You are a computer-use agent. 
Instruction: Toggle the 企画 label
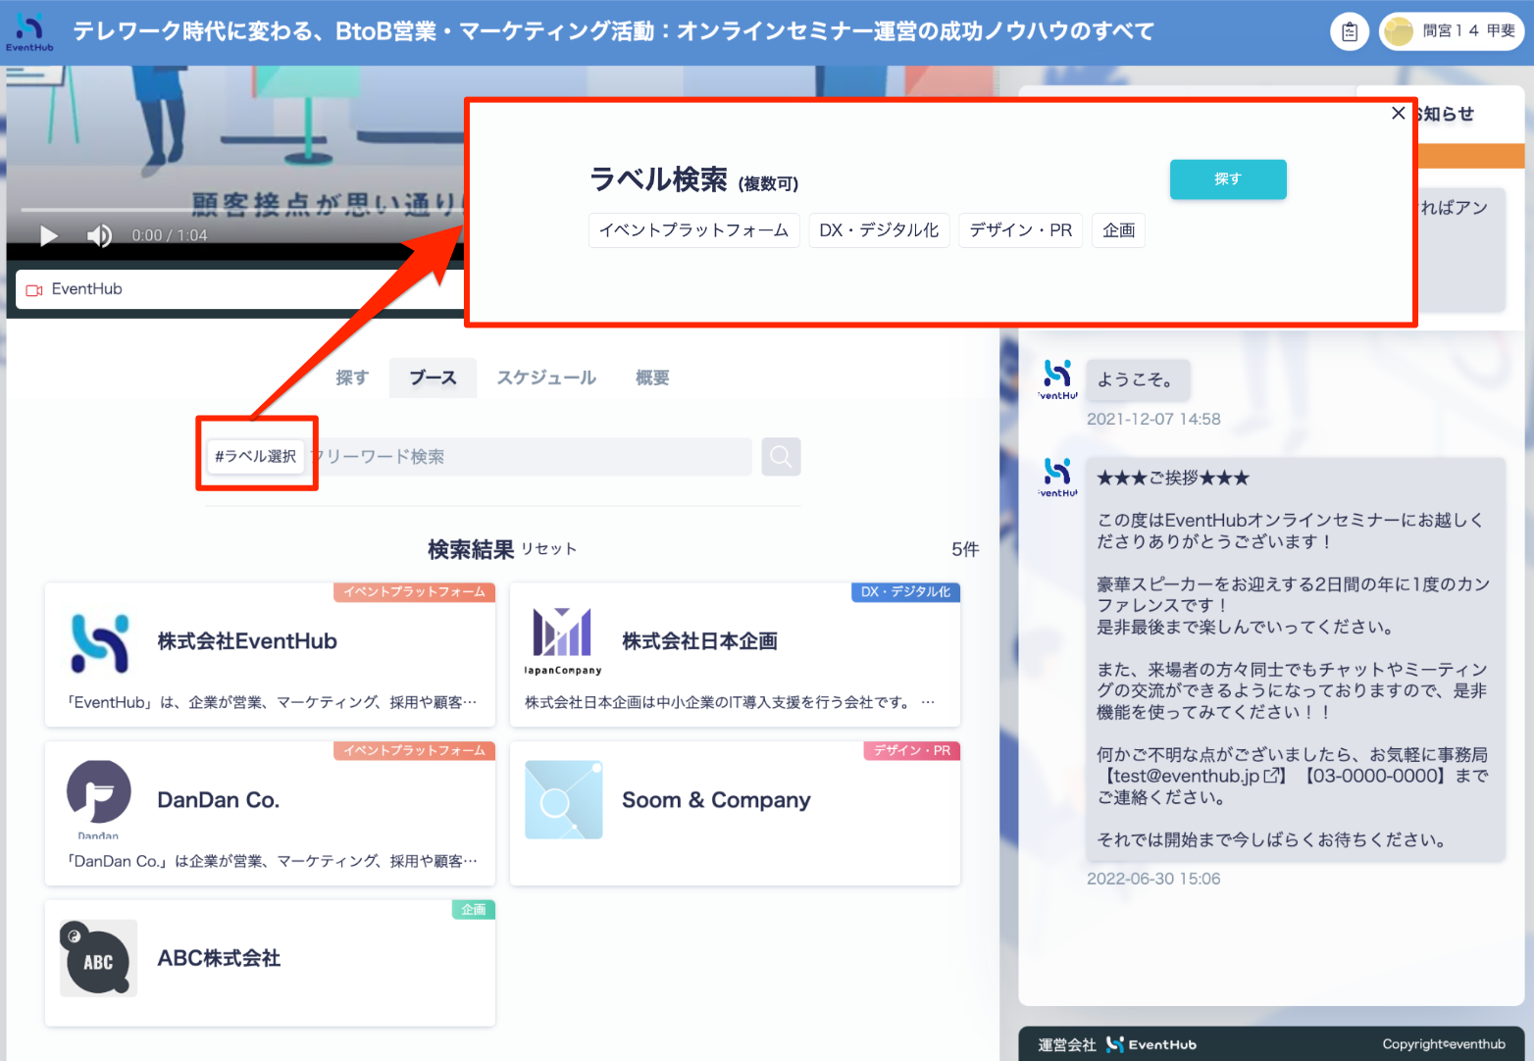(1118, 230)
